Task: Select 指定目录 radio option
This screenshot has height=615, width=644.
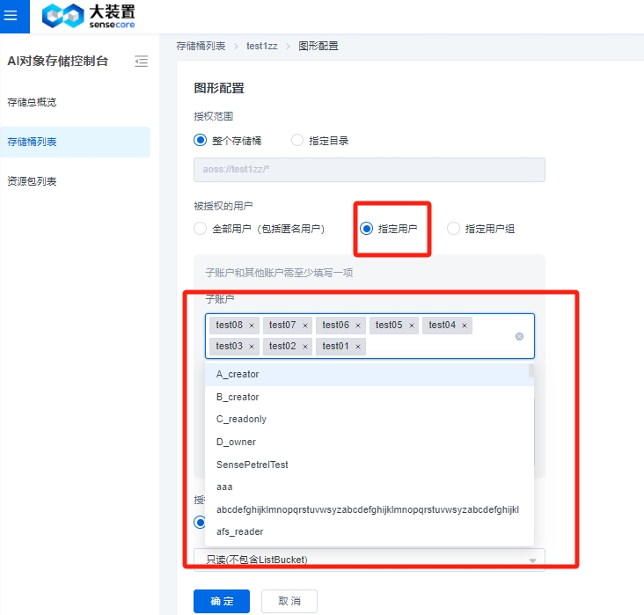Action: click(x=297, y=140)
